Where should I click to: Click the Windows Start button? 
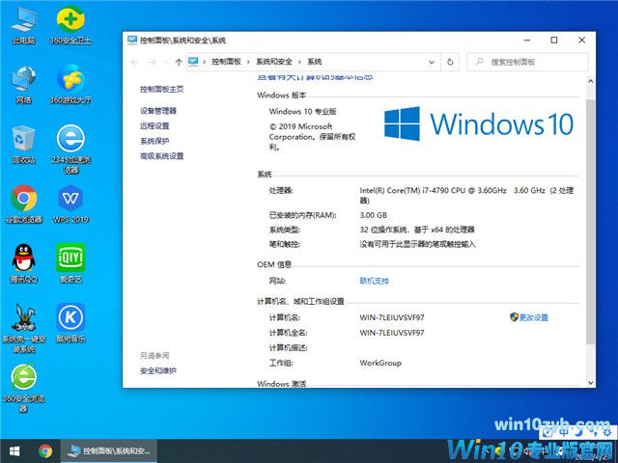click(14, 450)
